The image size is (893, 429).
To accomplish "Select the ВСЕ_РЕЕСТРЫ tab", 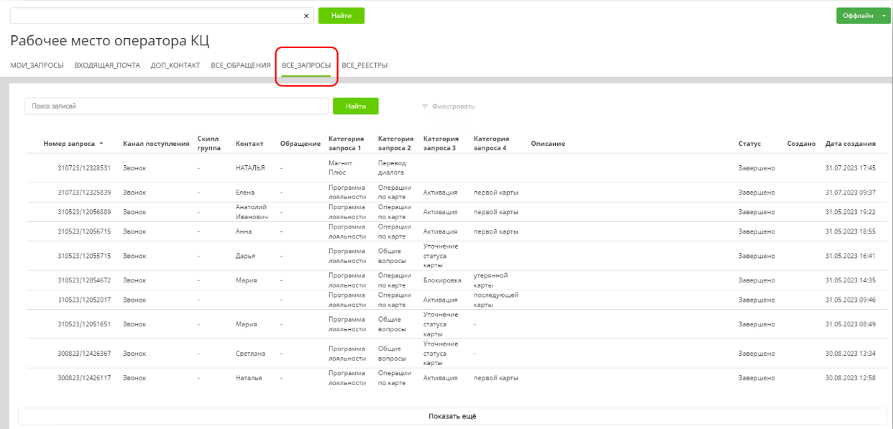I will tap(365, 65).
